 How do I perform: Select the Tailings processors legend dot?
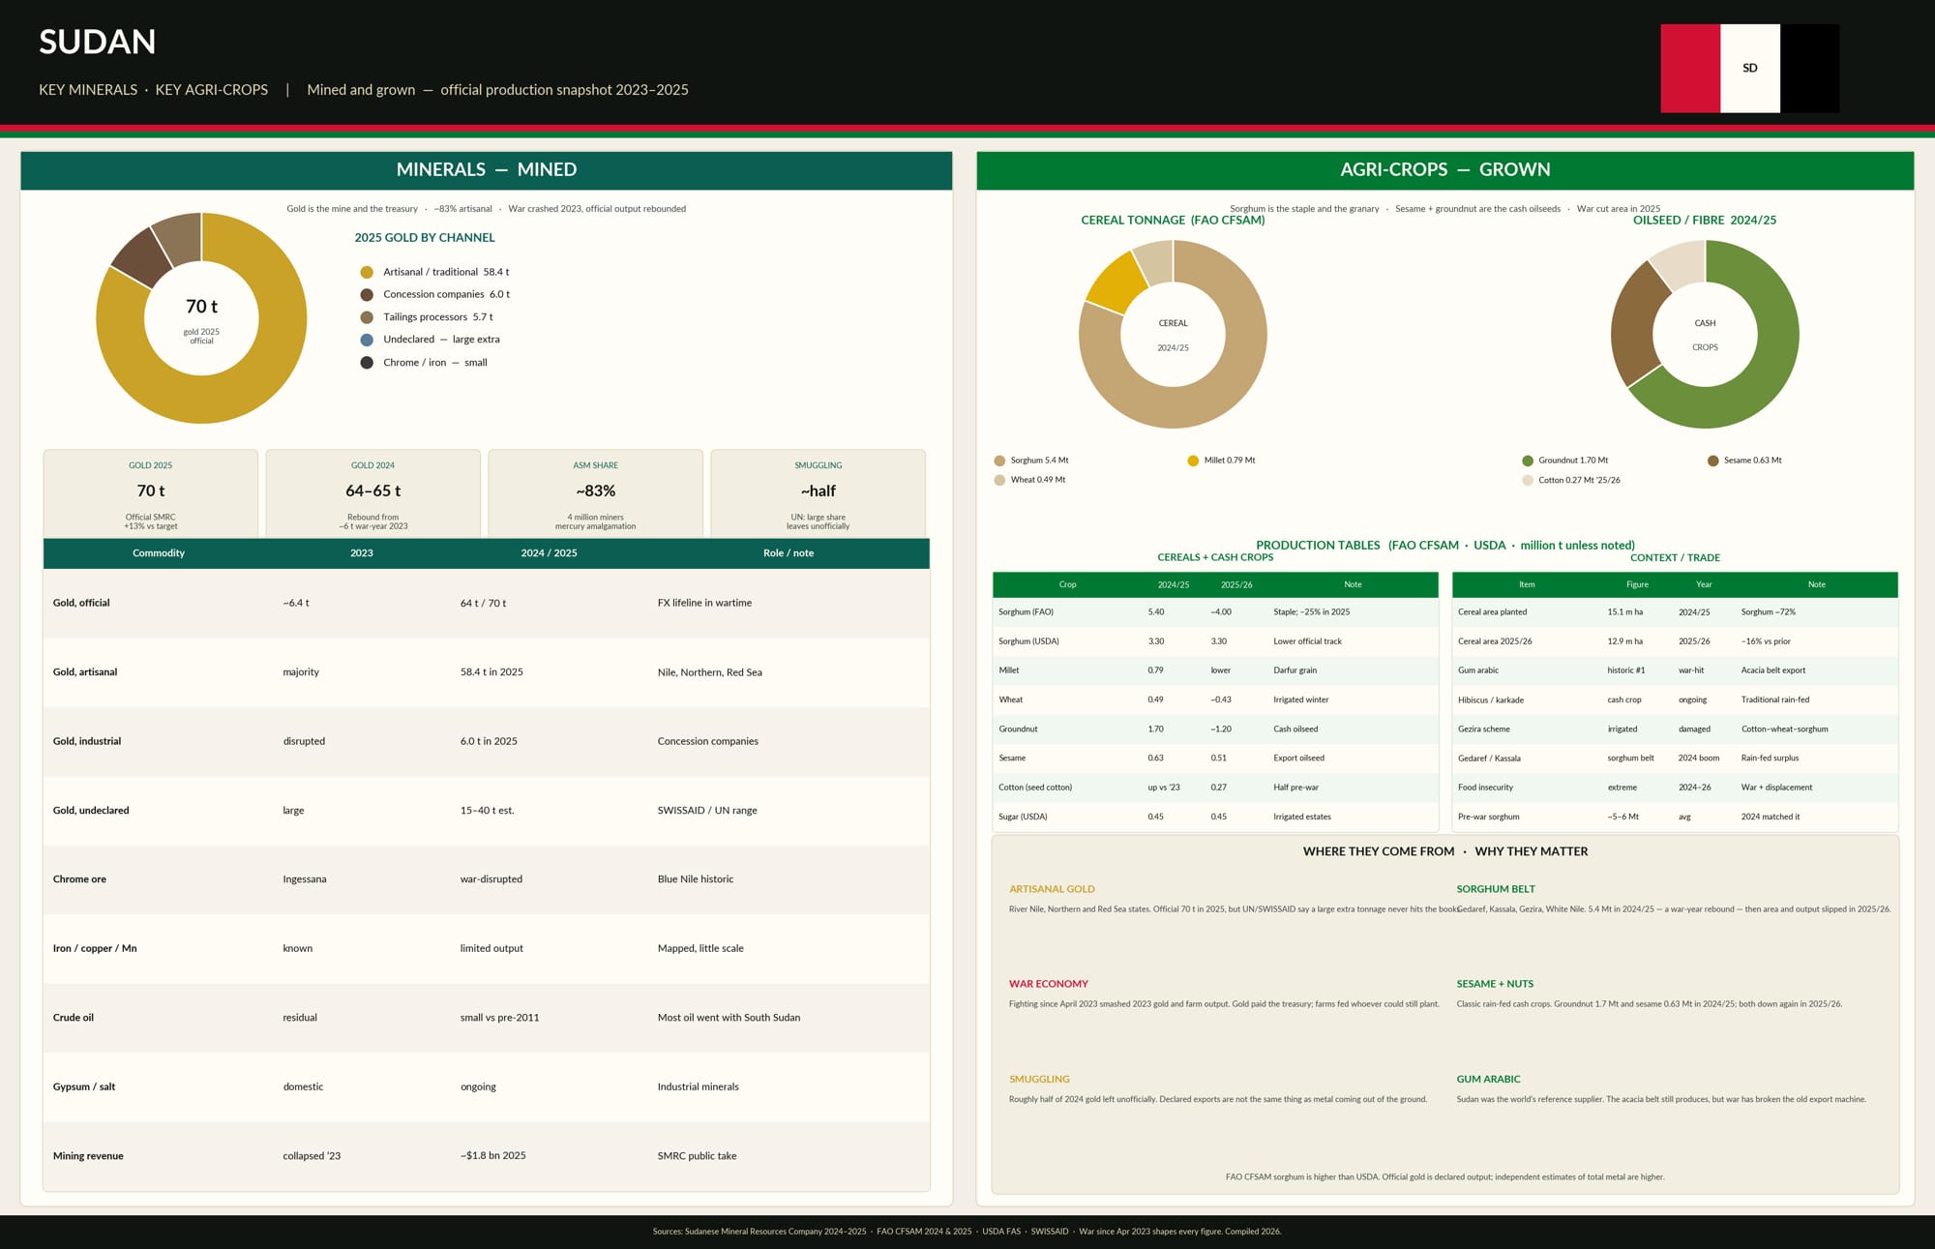[x=367, y=317]
